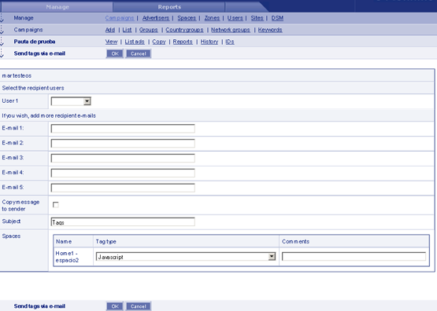Click the top Cancel button
Image resolution: width=437 pixels, height=311 pixels.
139,53
